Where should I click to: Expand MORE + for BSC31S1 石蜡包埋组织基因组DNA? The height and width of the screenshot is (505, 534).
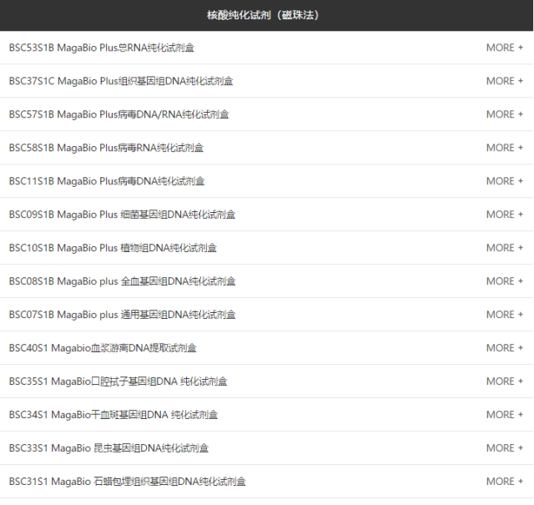(x=504, y=482)
